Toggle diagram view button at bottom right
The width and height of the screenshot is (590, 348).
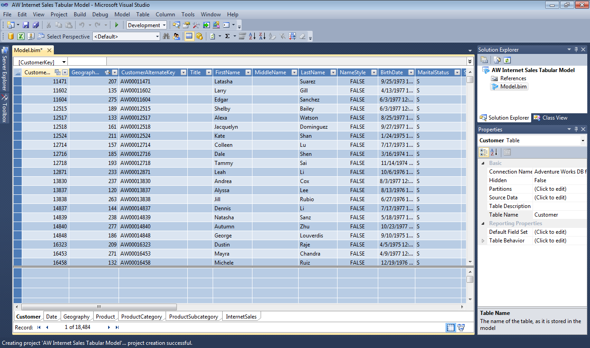[461, 327]
